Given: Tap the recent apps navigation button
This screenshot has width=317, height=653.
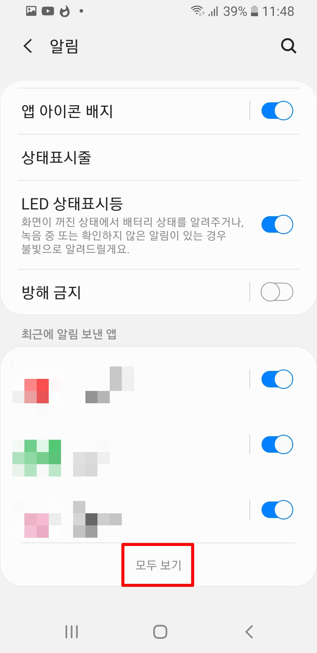Looking at the screenshot, I should pyautogui.click(x=72, y=632).
